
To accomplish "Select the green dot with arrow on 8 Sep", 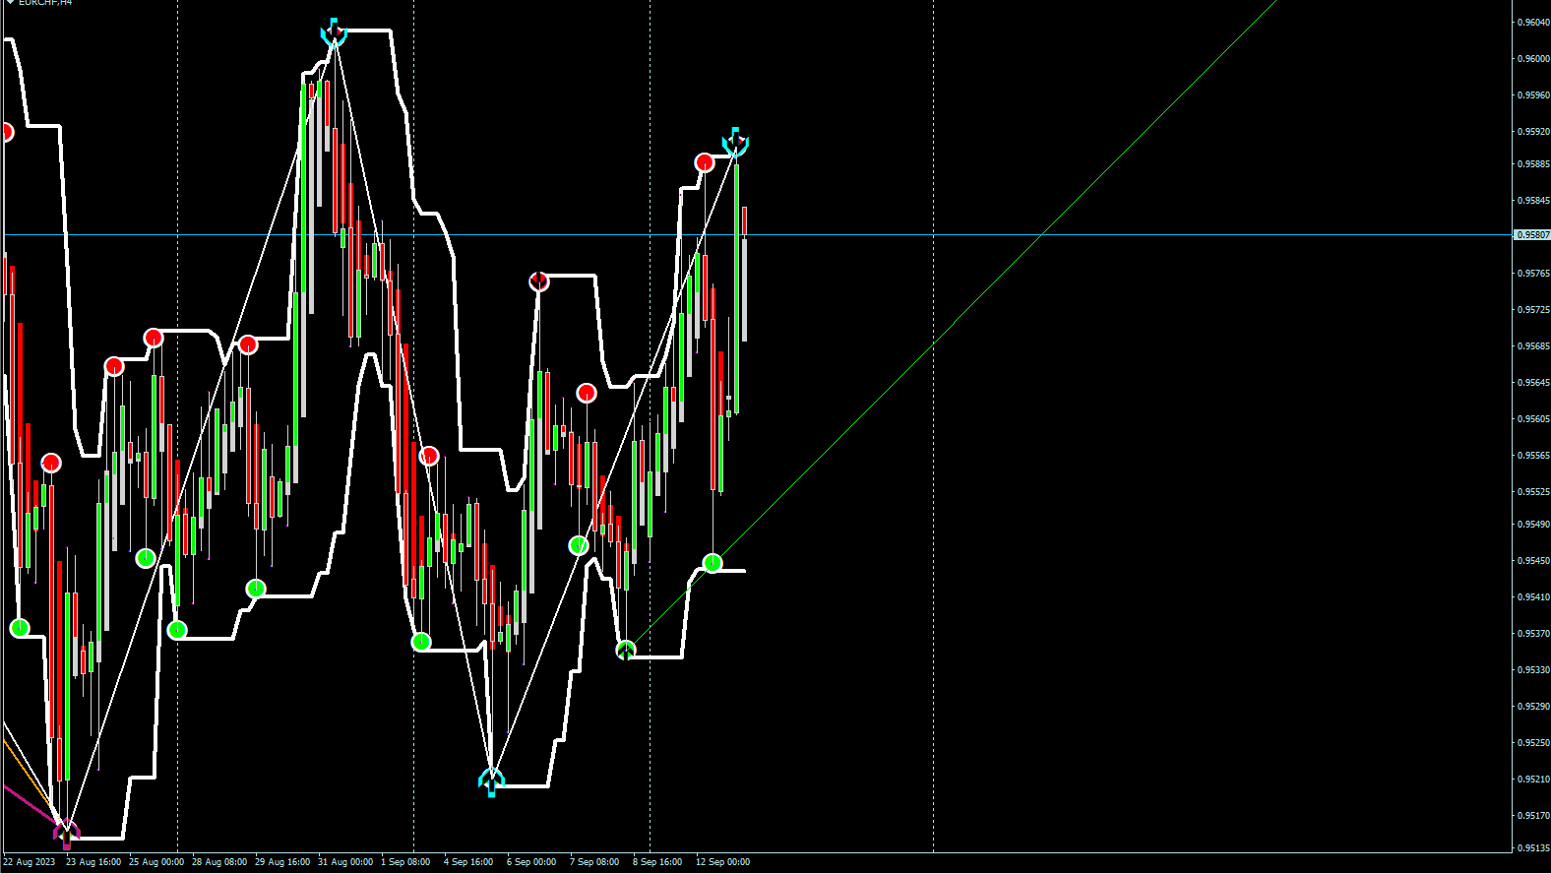I will pos(626,650).
